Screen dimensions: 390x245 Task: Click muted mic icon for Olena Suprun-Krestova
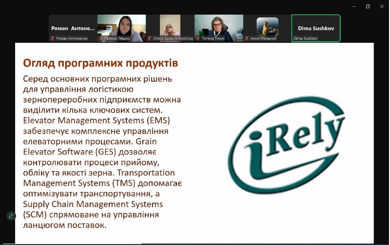click(150, 38)
